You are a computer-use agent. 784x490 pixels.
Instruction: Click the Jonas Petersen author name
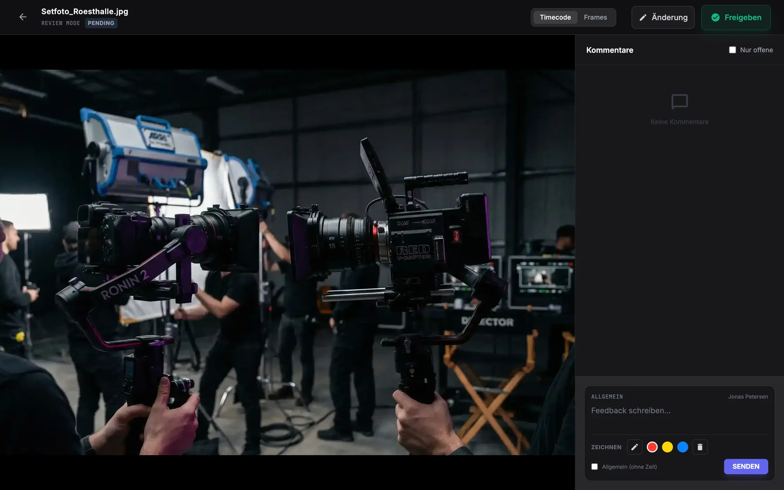pyautogui.click(x=748, y=396)
